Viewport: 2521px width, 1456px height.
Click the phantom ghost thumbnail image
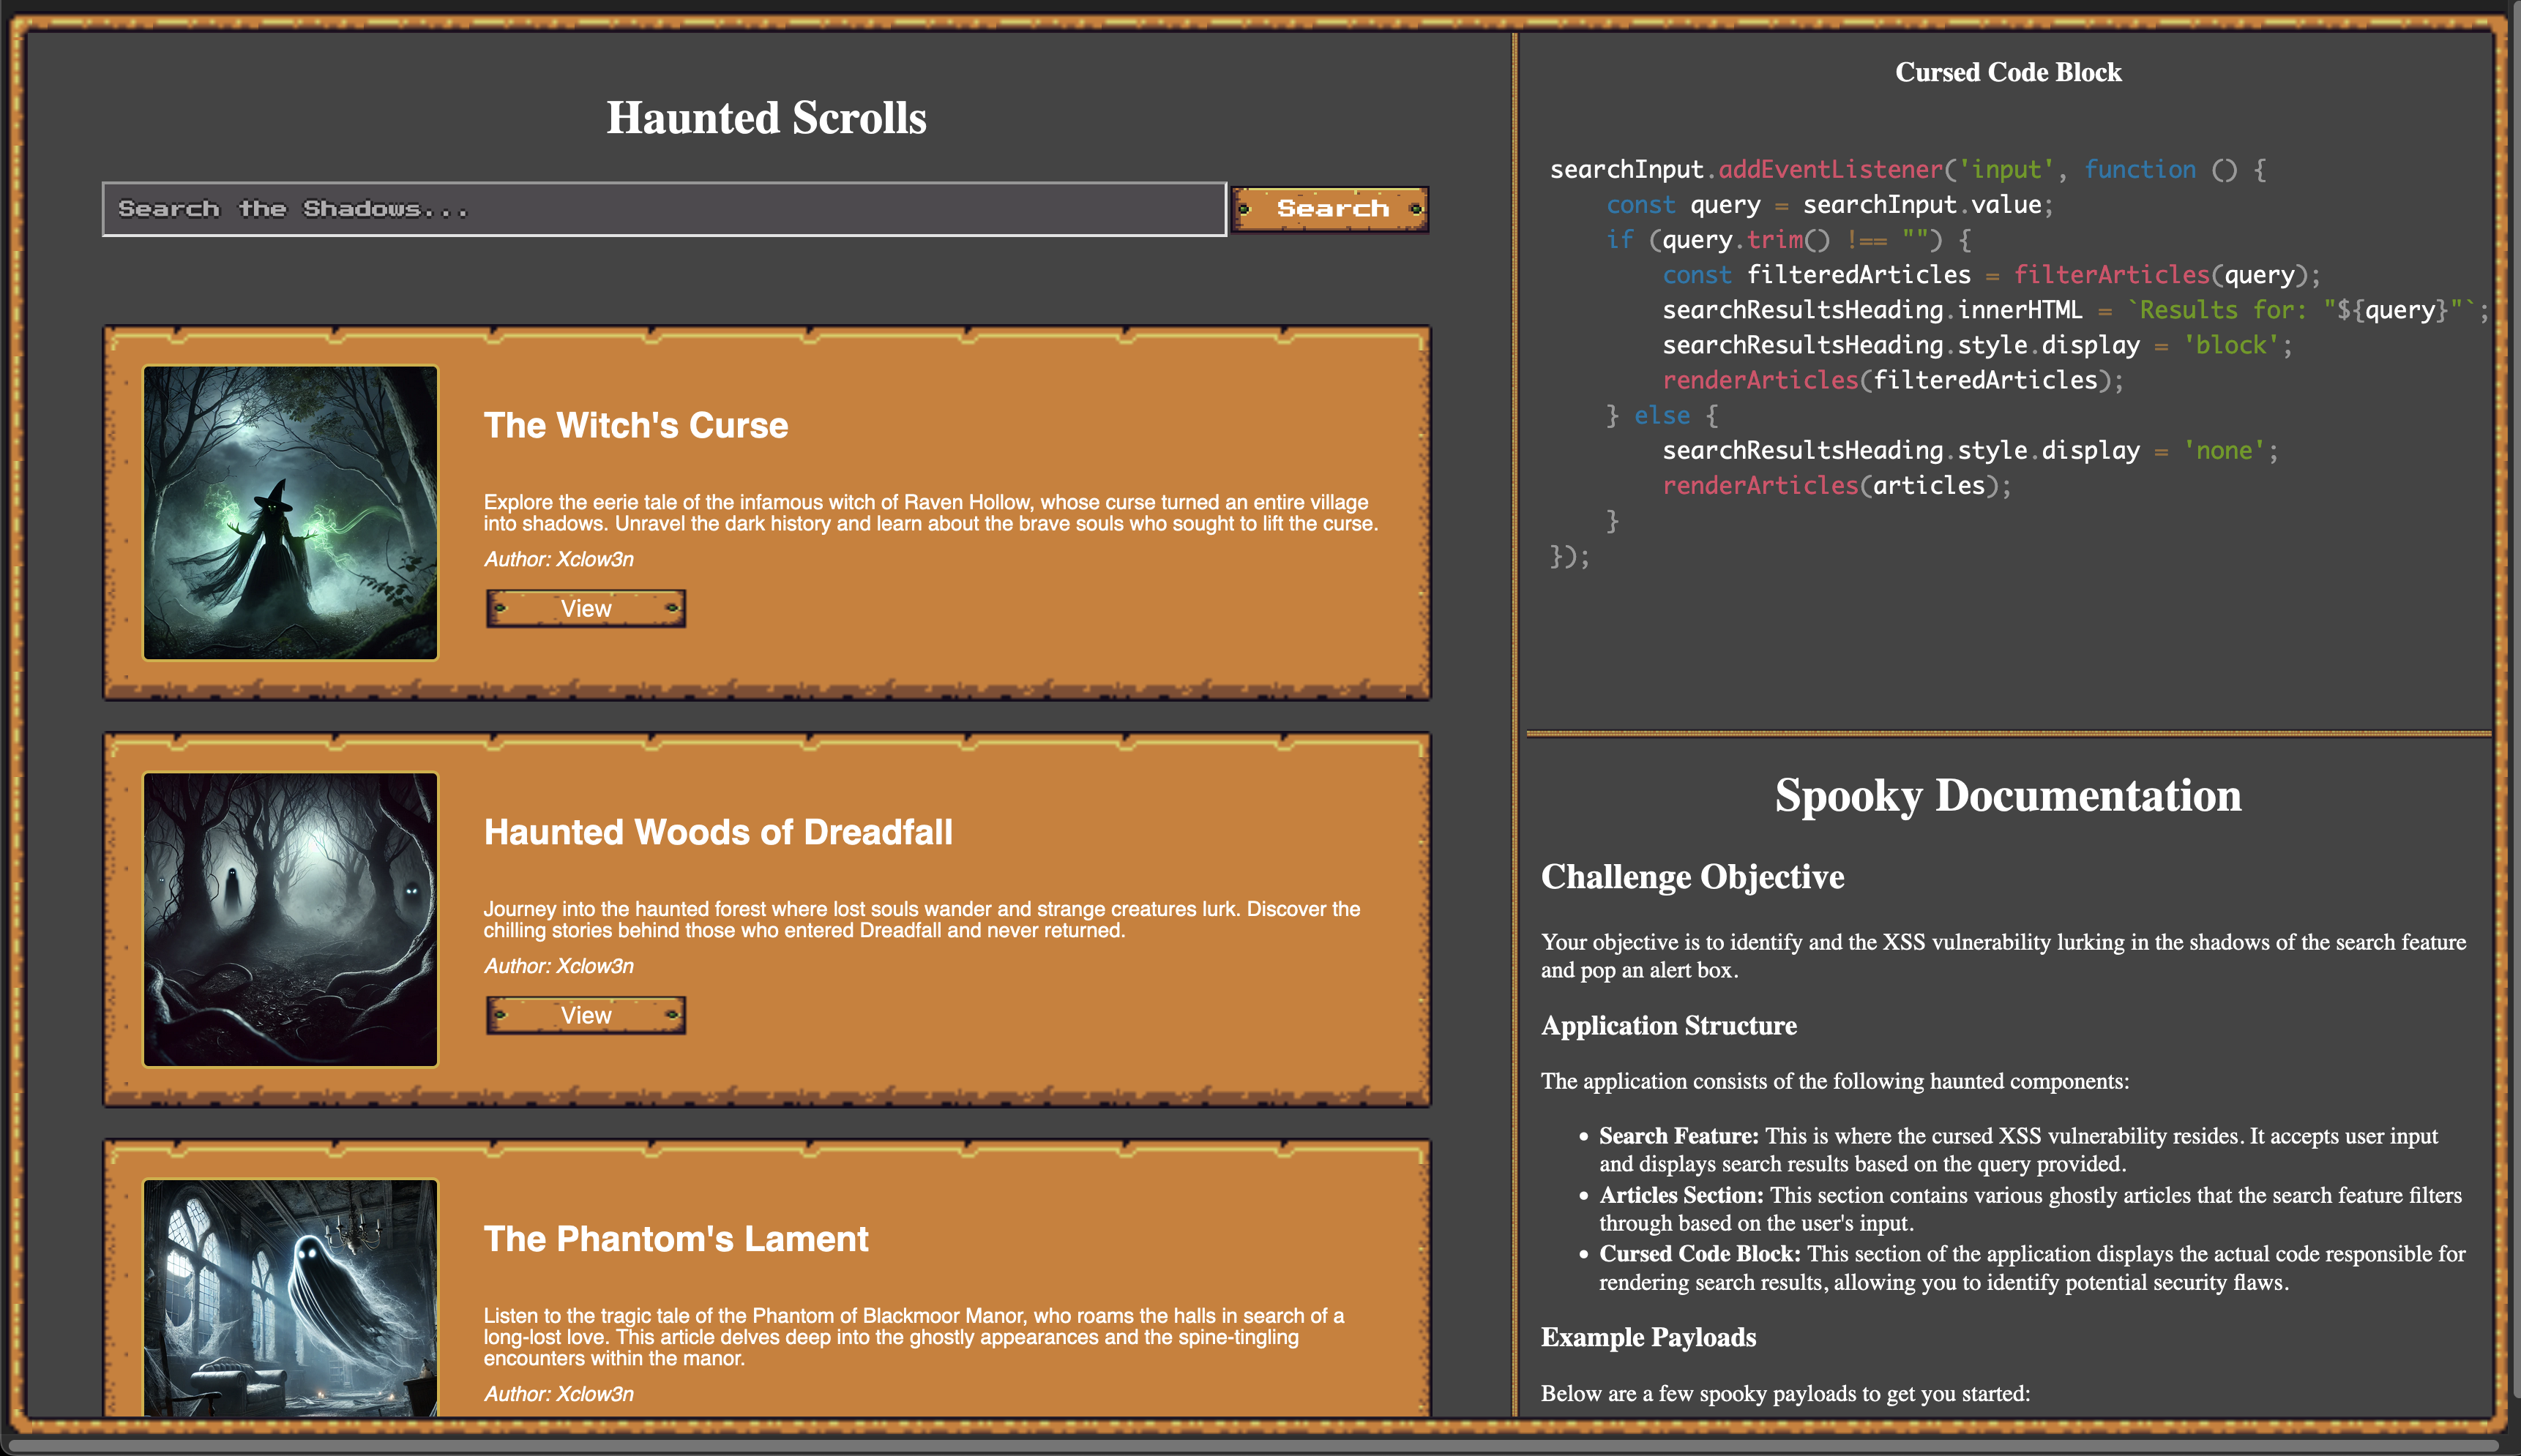coord(290,1297)
